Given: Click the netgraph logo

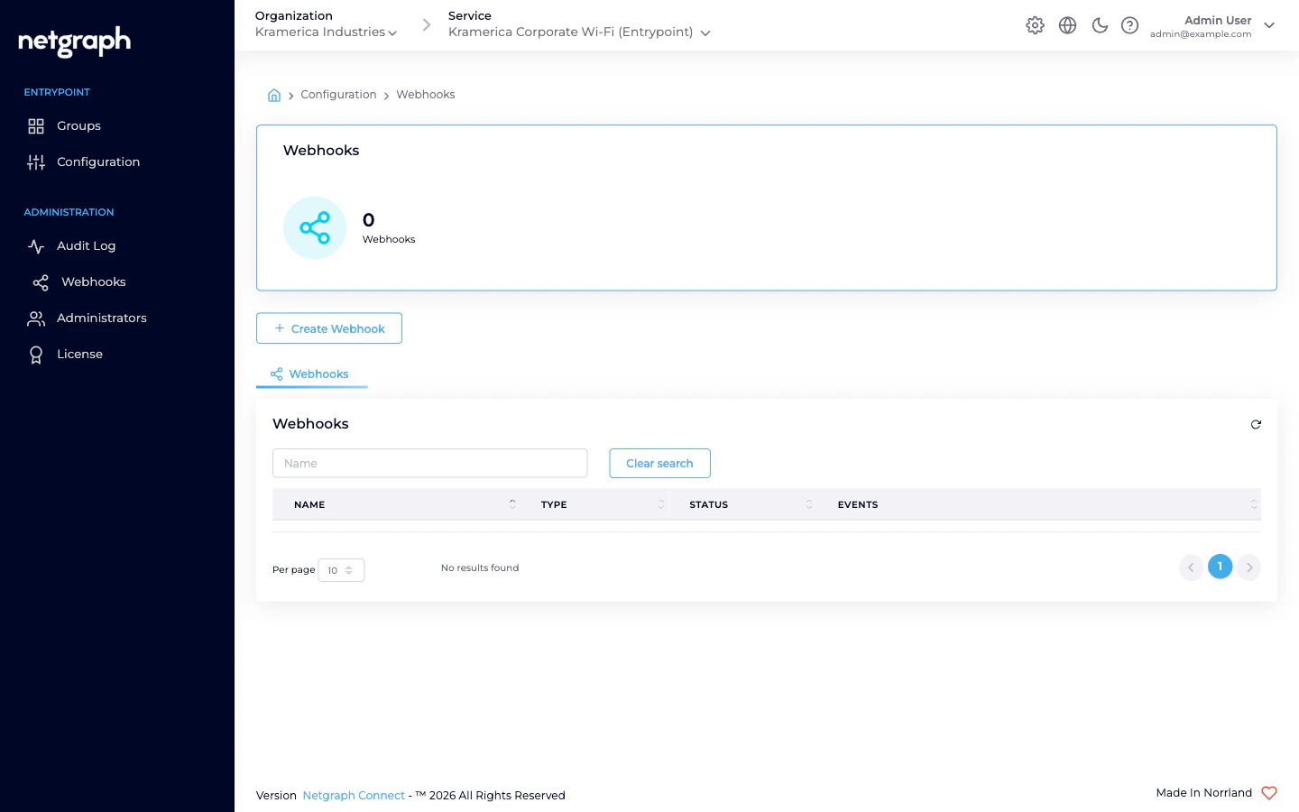Looking at the screenshot, I should coord(75,42).
